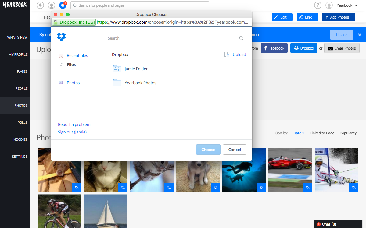Image resolution: width=366 pixels, height=228 pixels.
Task: Dismiss the blue banner with X
Action: (x=360, y=35)
